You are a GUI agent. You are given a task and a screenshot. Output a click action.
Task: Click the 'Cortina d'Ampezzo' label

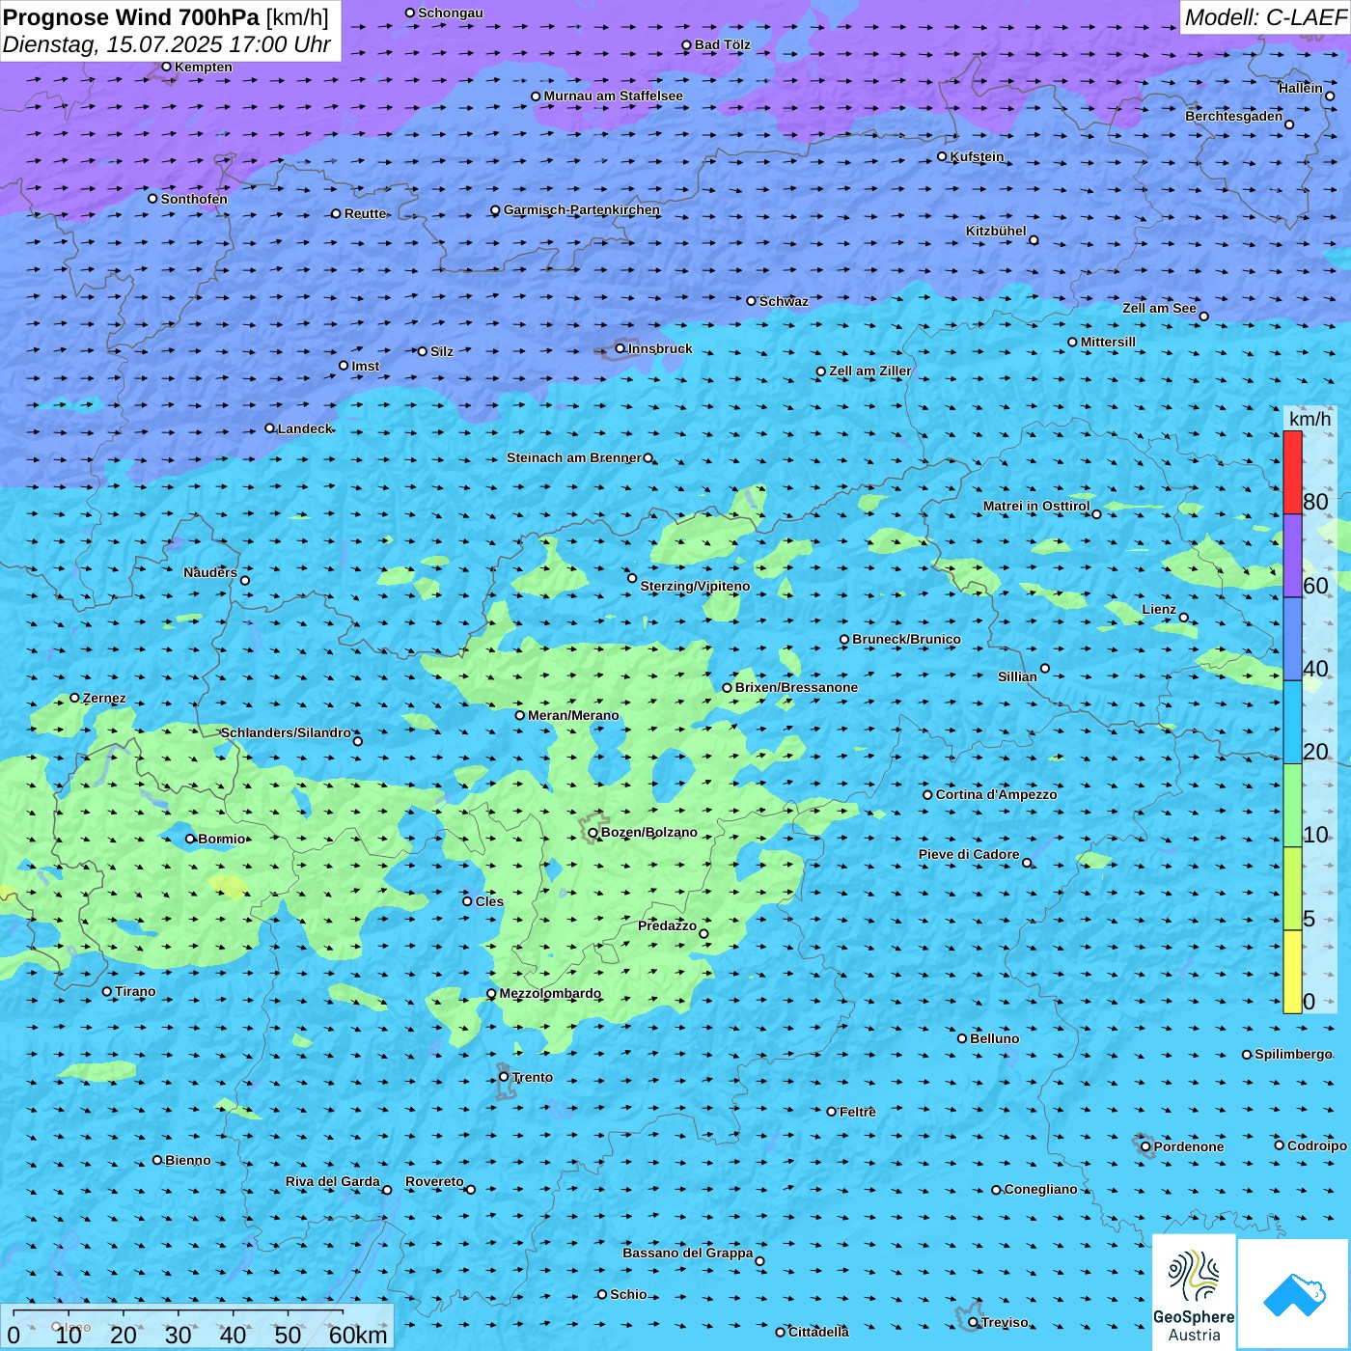coord(996,794)
